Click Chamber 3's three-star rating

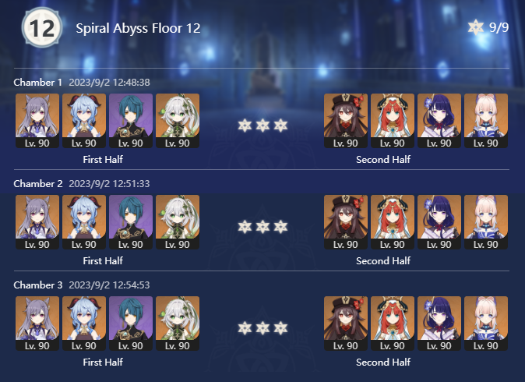[262, 327]
